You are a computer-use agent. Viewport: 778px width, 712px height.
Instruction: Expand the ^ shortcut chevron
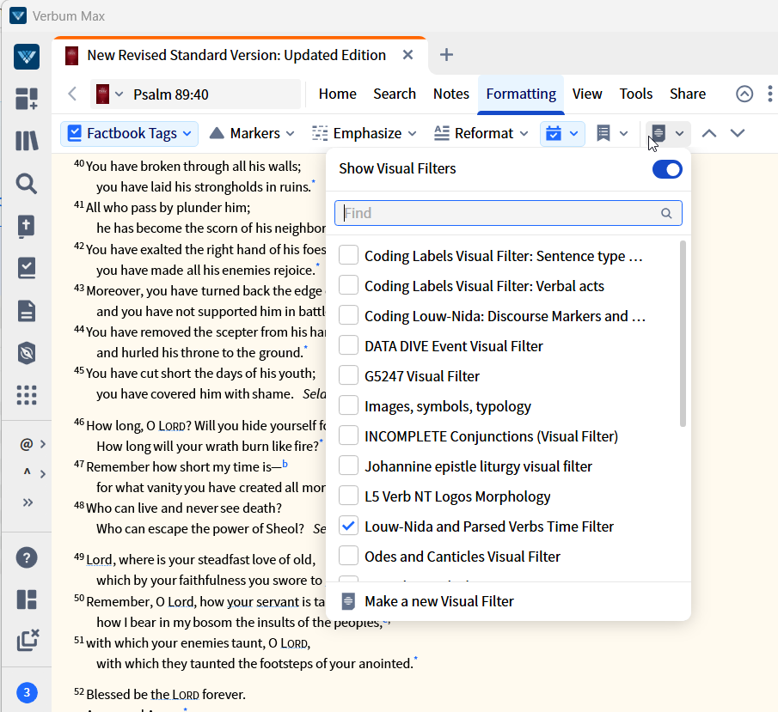43,474
